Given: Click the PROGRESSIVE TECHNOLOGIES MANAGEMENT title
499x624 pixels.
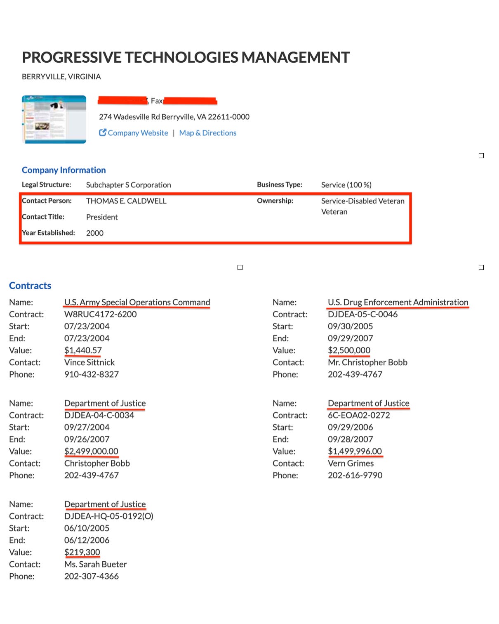Looking at the screenshot, I should tap(186, 57).
